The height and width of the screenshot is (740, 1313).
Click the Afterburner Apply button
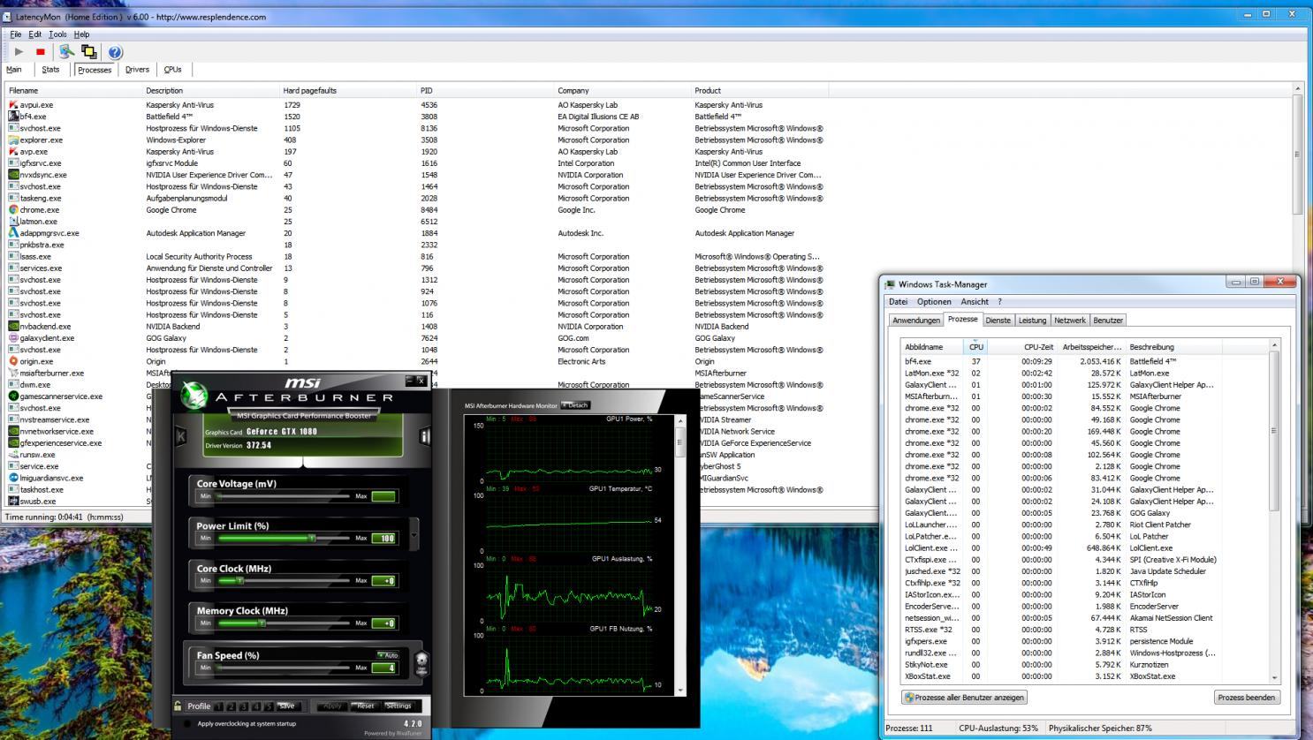(332, 706)
